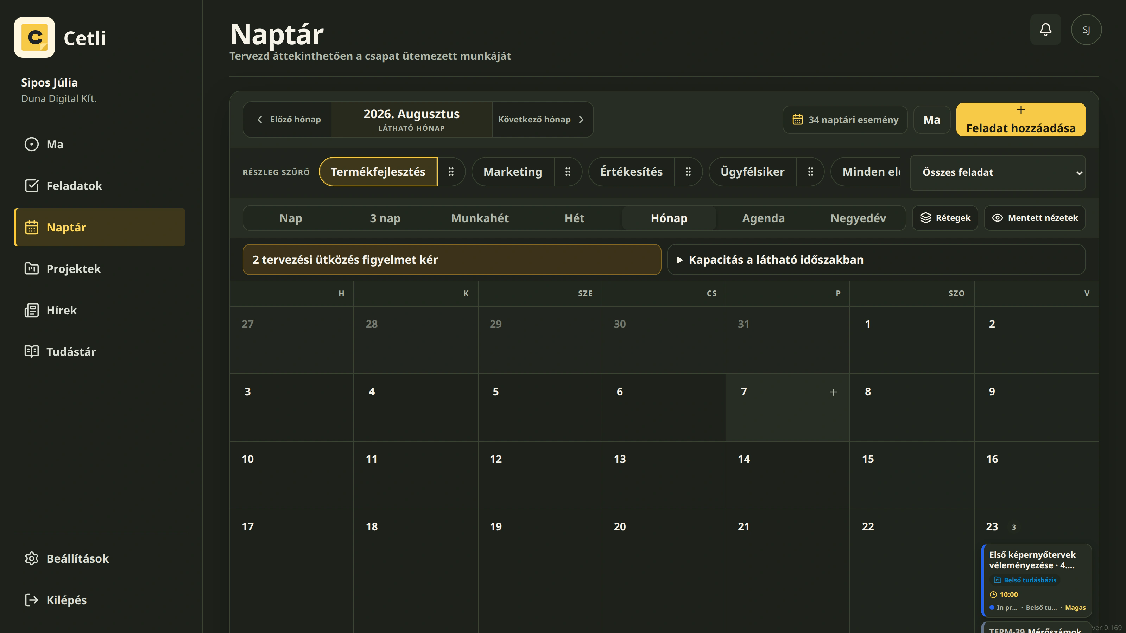This screenshot has width=1126, height=633.
Task: Click the layers icon in Rétegek
Action: pyautogui.click(x=925, y=218)
